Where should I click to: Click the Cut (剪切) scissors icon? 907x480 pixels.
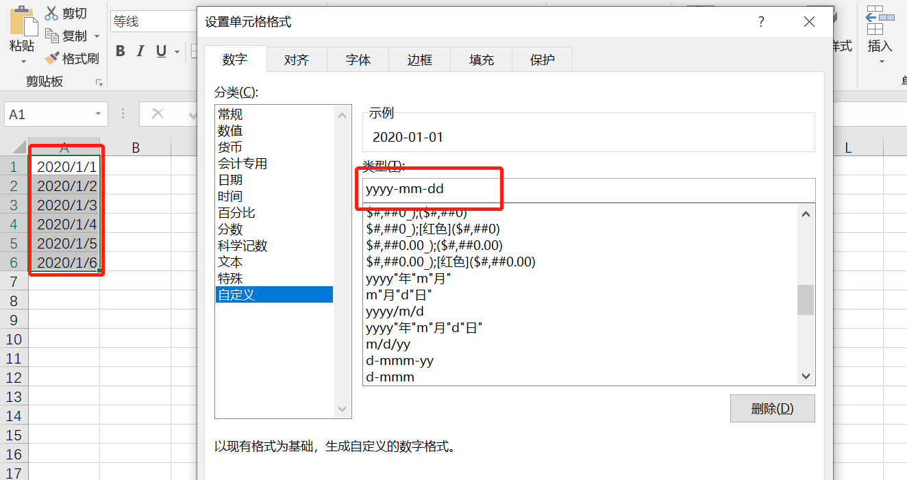(x=51, y=13)
